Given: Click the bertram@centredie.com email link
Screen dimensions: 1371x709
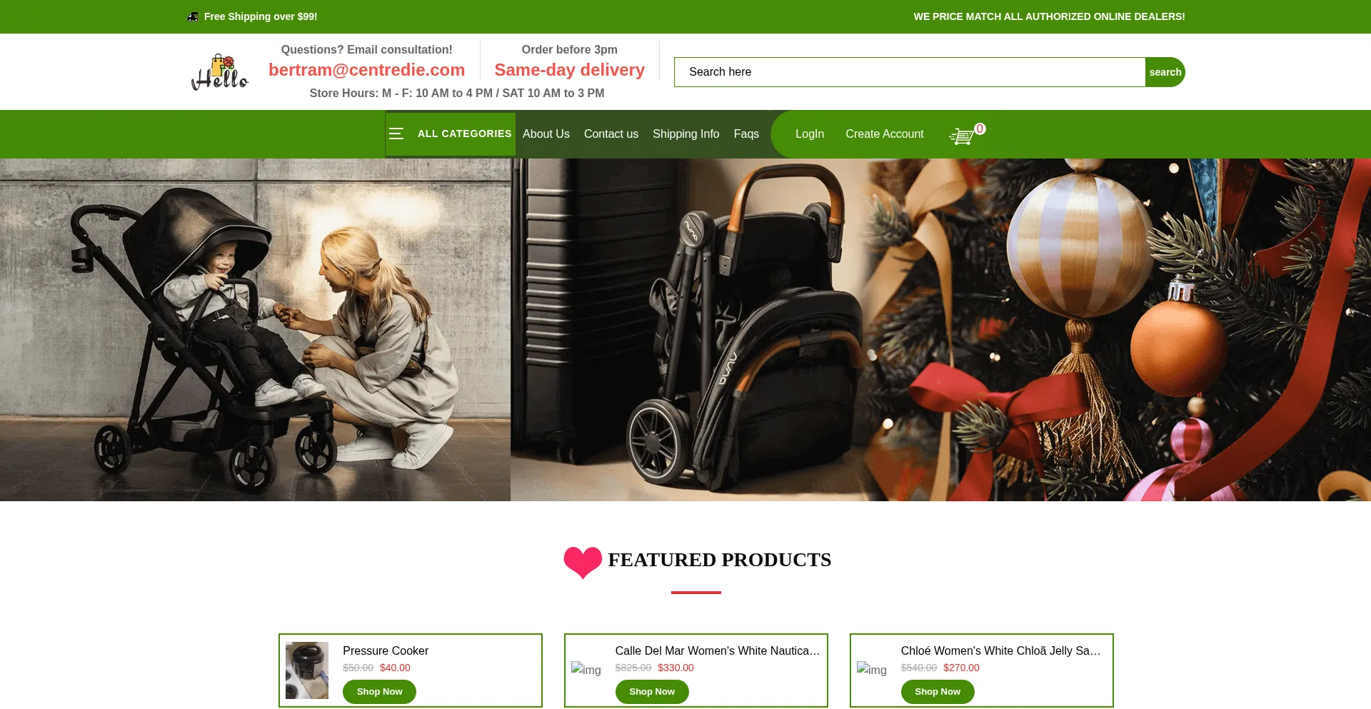Looking at the screenshot, I should [x=367, y=70].
